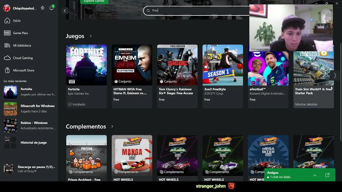The image size is (342, 192).
Task: Click Mostrar detalles for Train Sim World
Action: (306, 104)
